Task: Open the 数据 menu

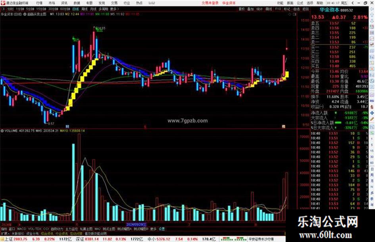Action: coord(77,3)
